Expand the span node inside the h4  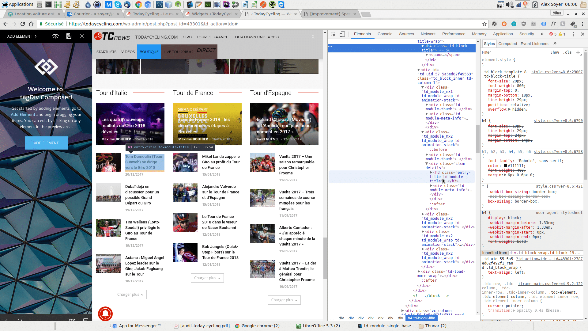(427, 55)
